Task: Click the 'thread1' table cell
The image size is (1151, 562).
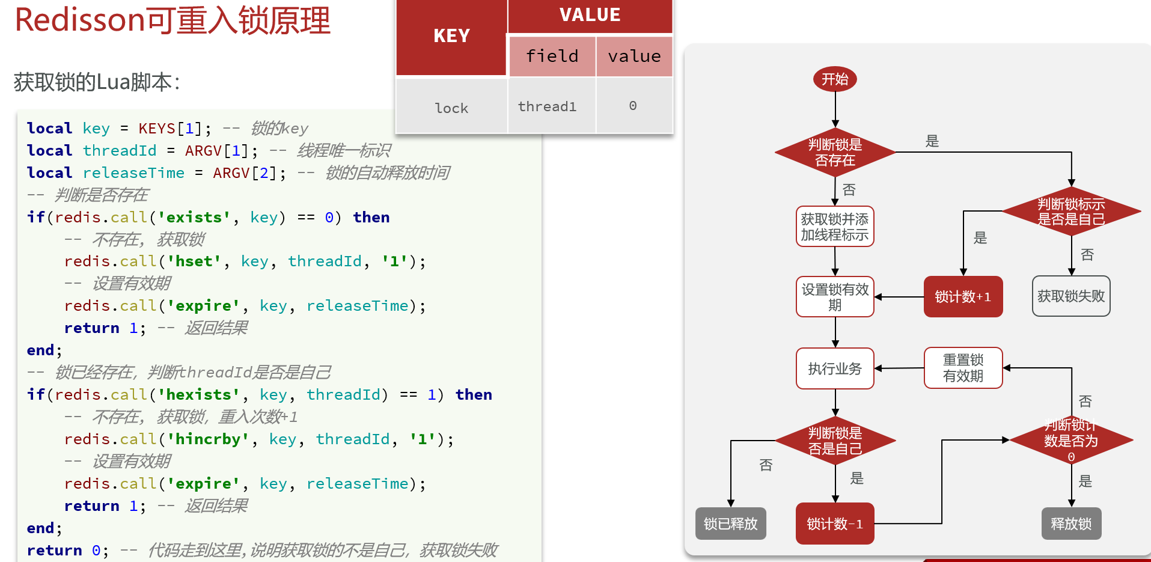Action: [552, 106]
